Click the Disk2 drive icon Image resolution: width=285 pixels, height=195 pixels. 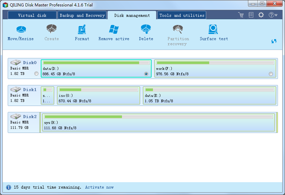(x=15, y=116)
